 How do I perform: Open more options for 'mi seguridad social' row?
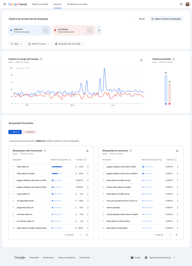click(x=88, y=201)
